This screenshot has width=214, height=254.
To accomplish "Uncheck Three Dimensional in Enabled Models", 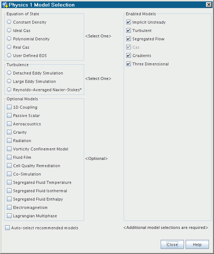I will coord(128,64).
